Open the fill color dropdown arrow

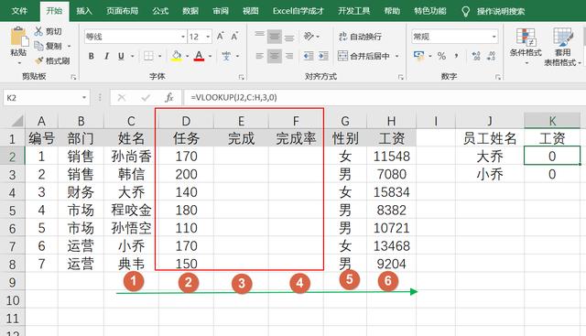point(187,56)
